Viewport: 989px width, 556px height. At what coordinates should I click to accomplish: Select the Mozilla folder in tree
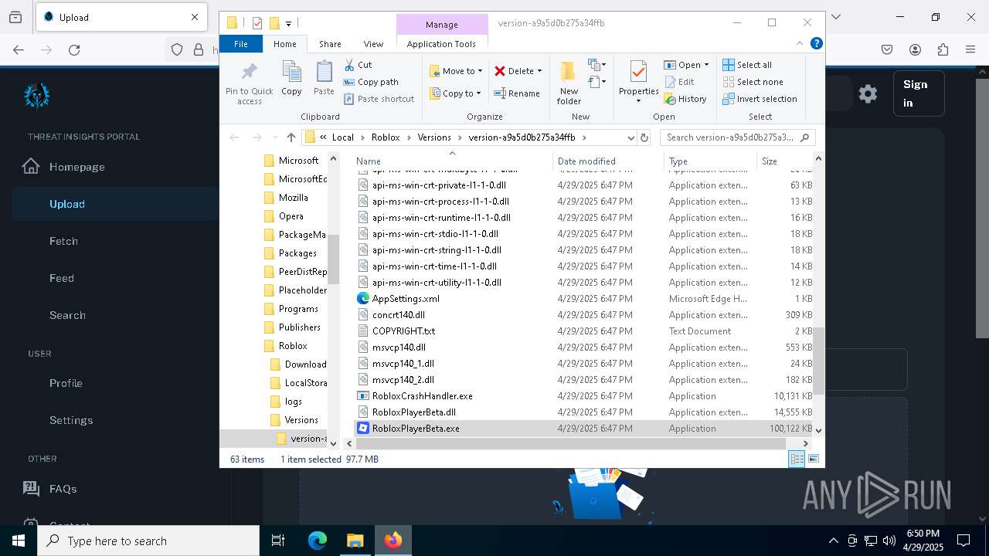click(293, 198)
